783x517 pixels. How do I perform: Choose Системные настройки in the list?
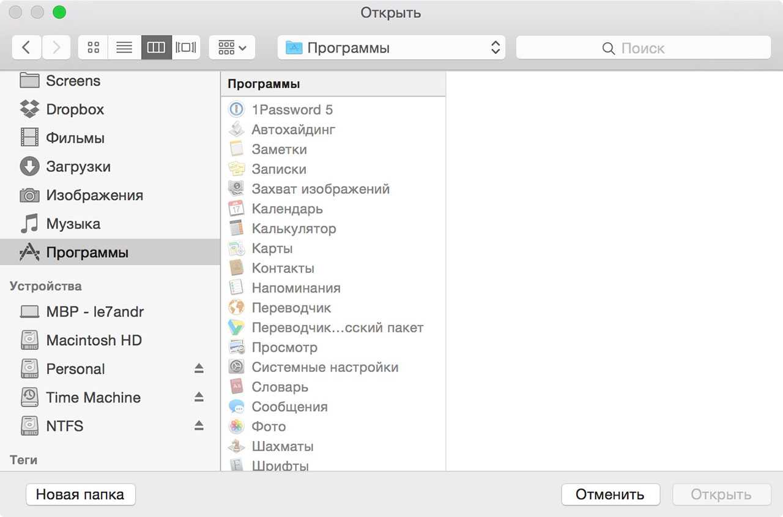pos(324,367)
